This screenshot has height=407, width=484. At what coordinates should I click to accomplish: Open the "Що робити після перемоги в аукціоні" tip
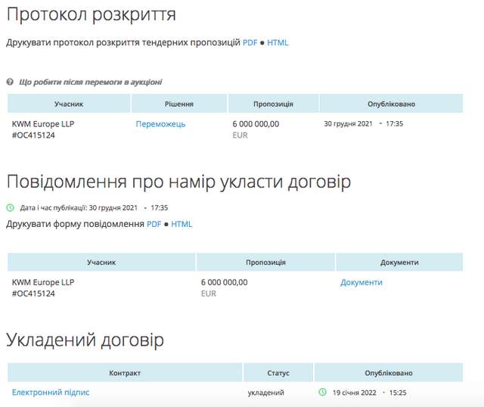coord(90,82)
